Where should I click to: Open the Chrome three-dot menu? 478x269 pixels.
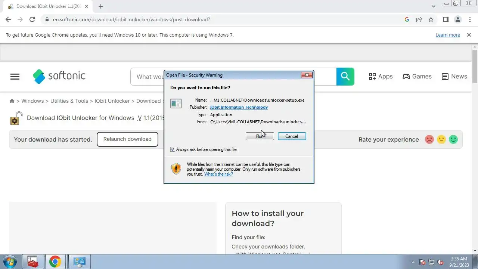click(x=469, y=19)
